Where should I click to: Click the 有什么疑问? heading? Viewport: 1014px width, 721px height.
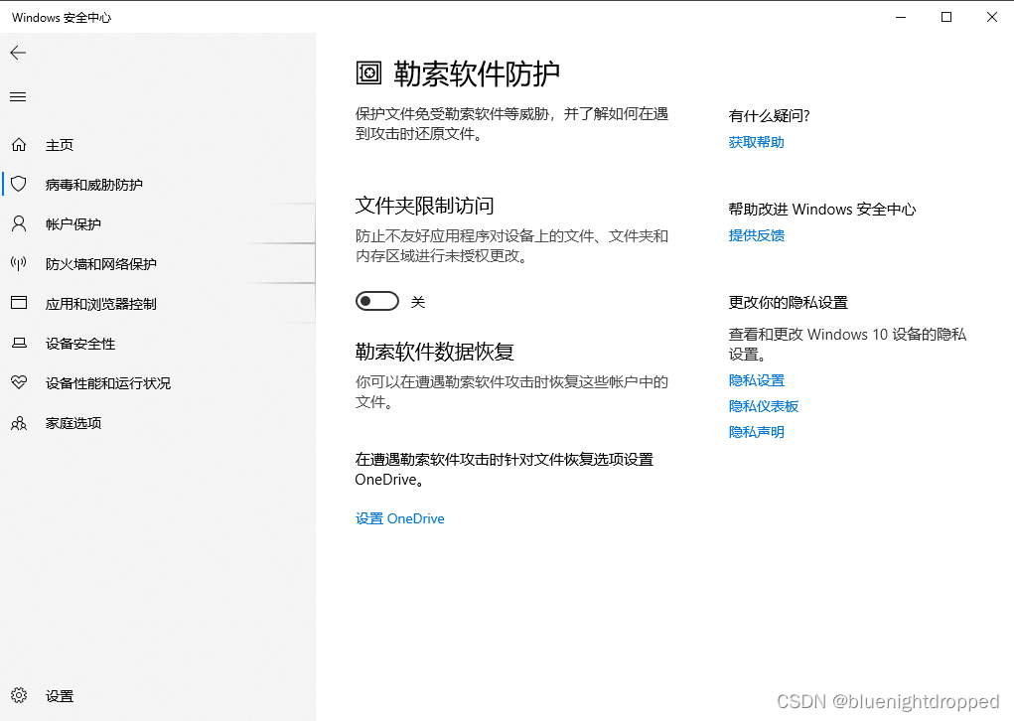tap(769, 116)
